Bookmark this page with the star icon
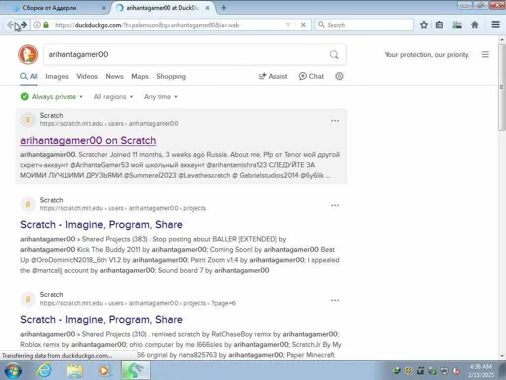 (424, 25)
